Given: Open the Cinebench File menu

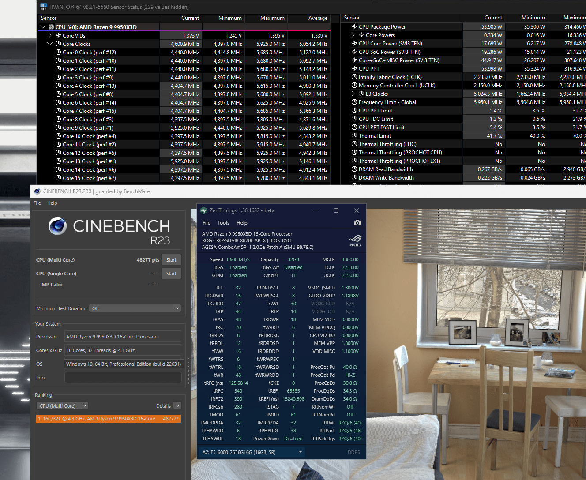Looking at the screenshot, I should pyautogui.click(x=37, y=203).
